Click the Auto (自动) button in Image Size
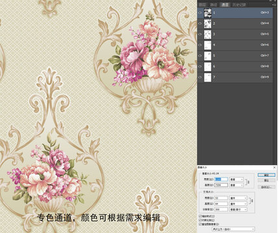This screenshot has width=279, height=233. tap(267, 187)
